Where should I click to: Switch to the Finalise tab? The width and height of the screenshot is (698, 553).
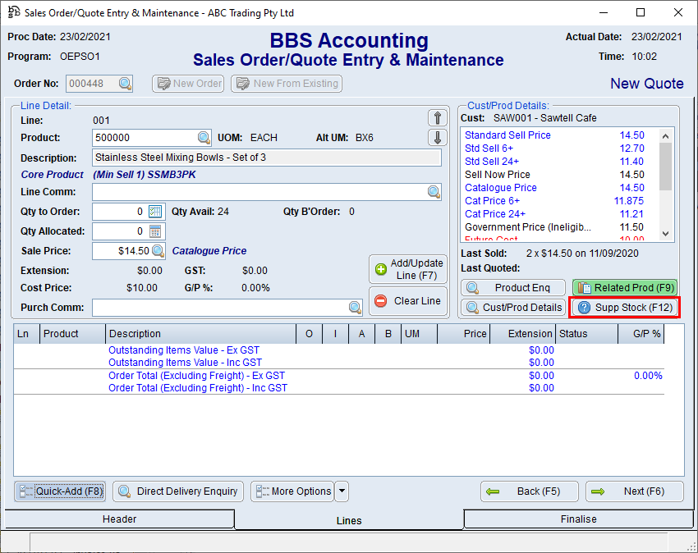[578, 519]
